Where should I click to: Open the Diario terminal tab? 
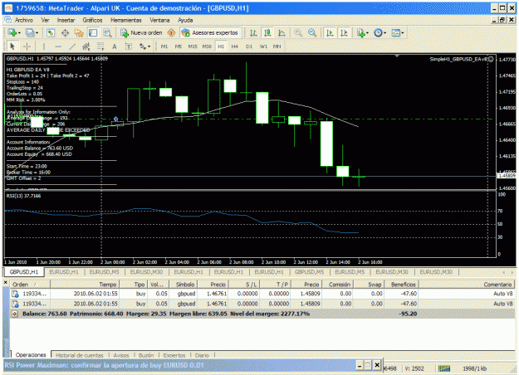coord(202,355)
